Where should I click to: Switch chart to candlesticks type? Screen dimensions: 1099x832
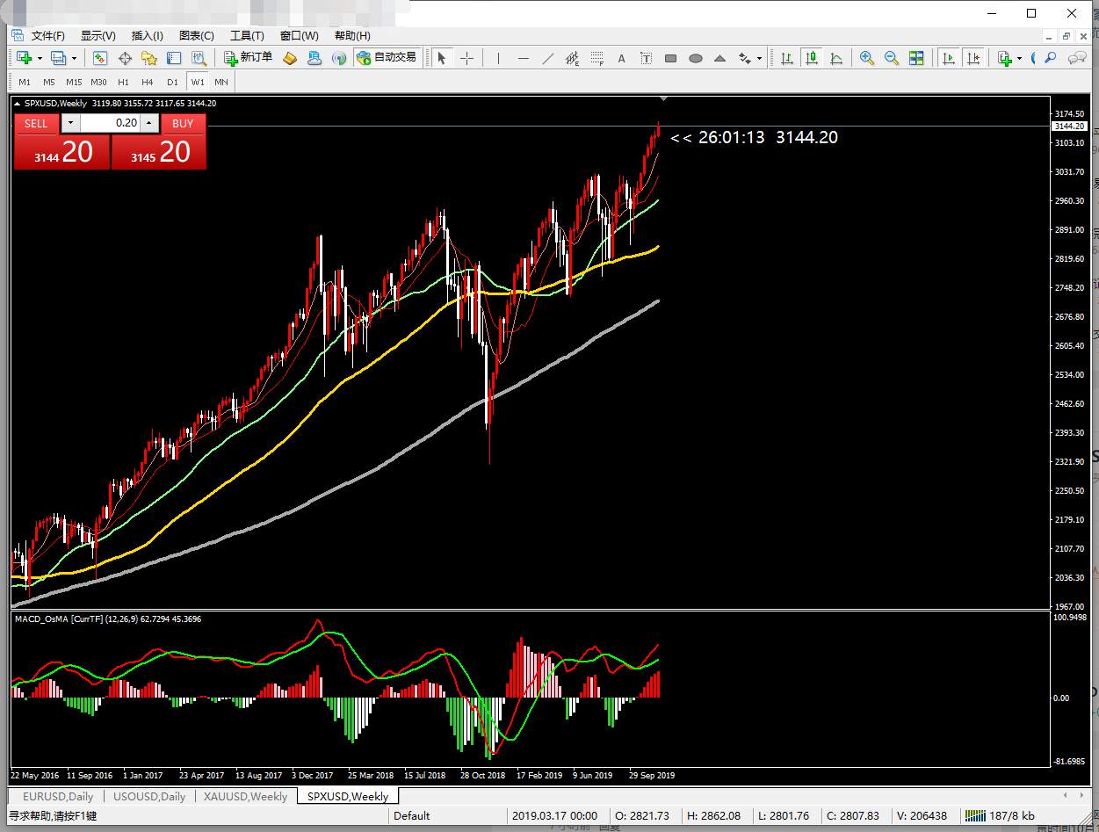(x=812, y=58)
